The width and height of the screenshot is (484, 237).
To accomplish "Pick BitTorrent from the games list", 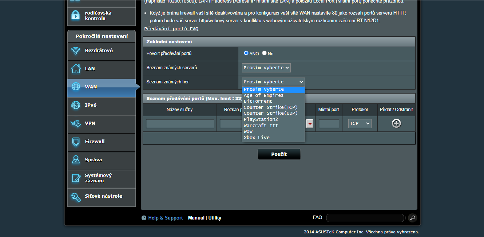I will click(x=258, y=101).
